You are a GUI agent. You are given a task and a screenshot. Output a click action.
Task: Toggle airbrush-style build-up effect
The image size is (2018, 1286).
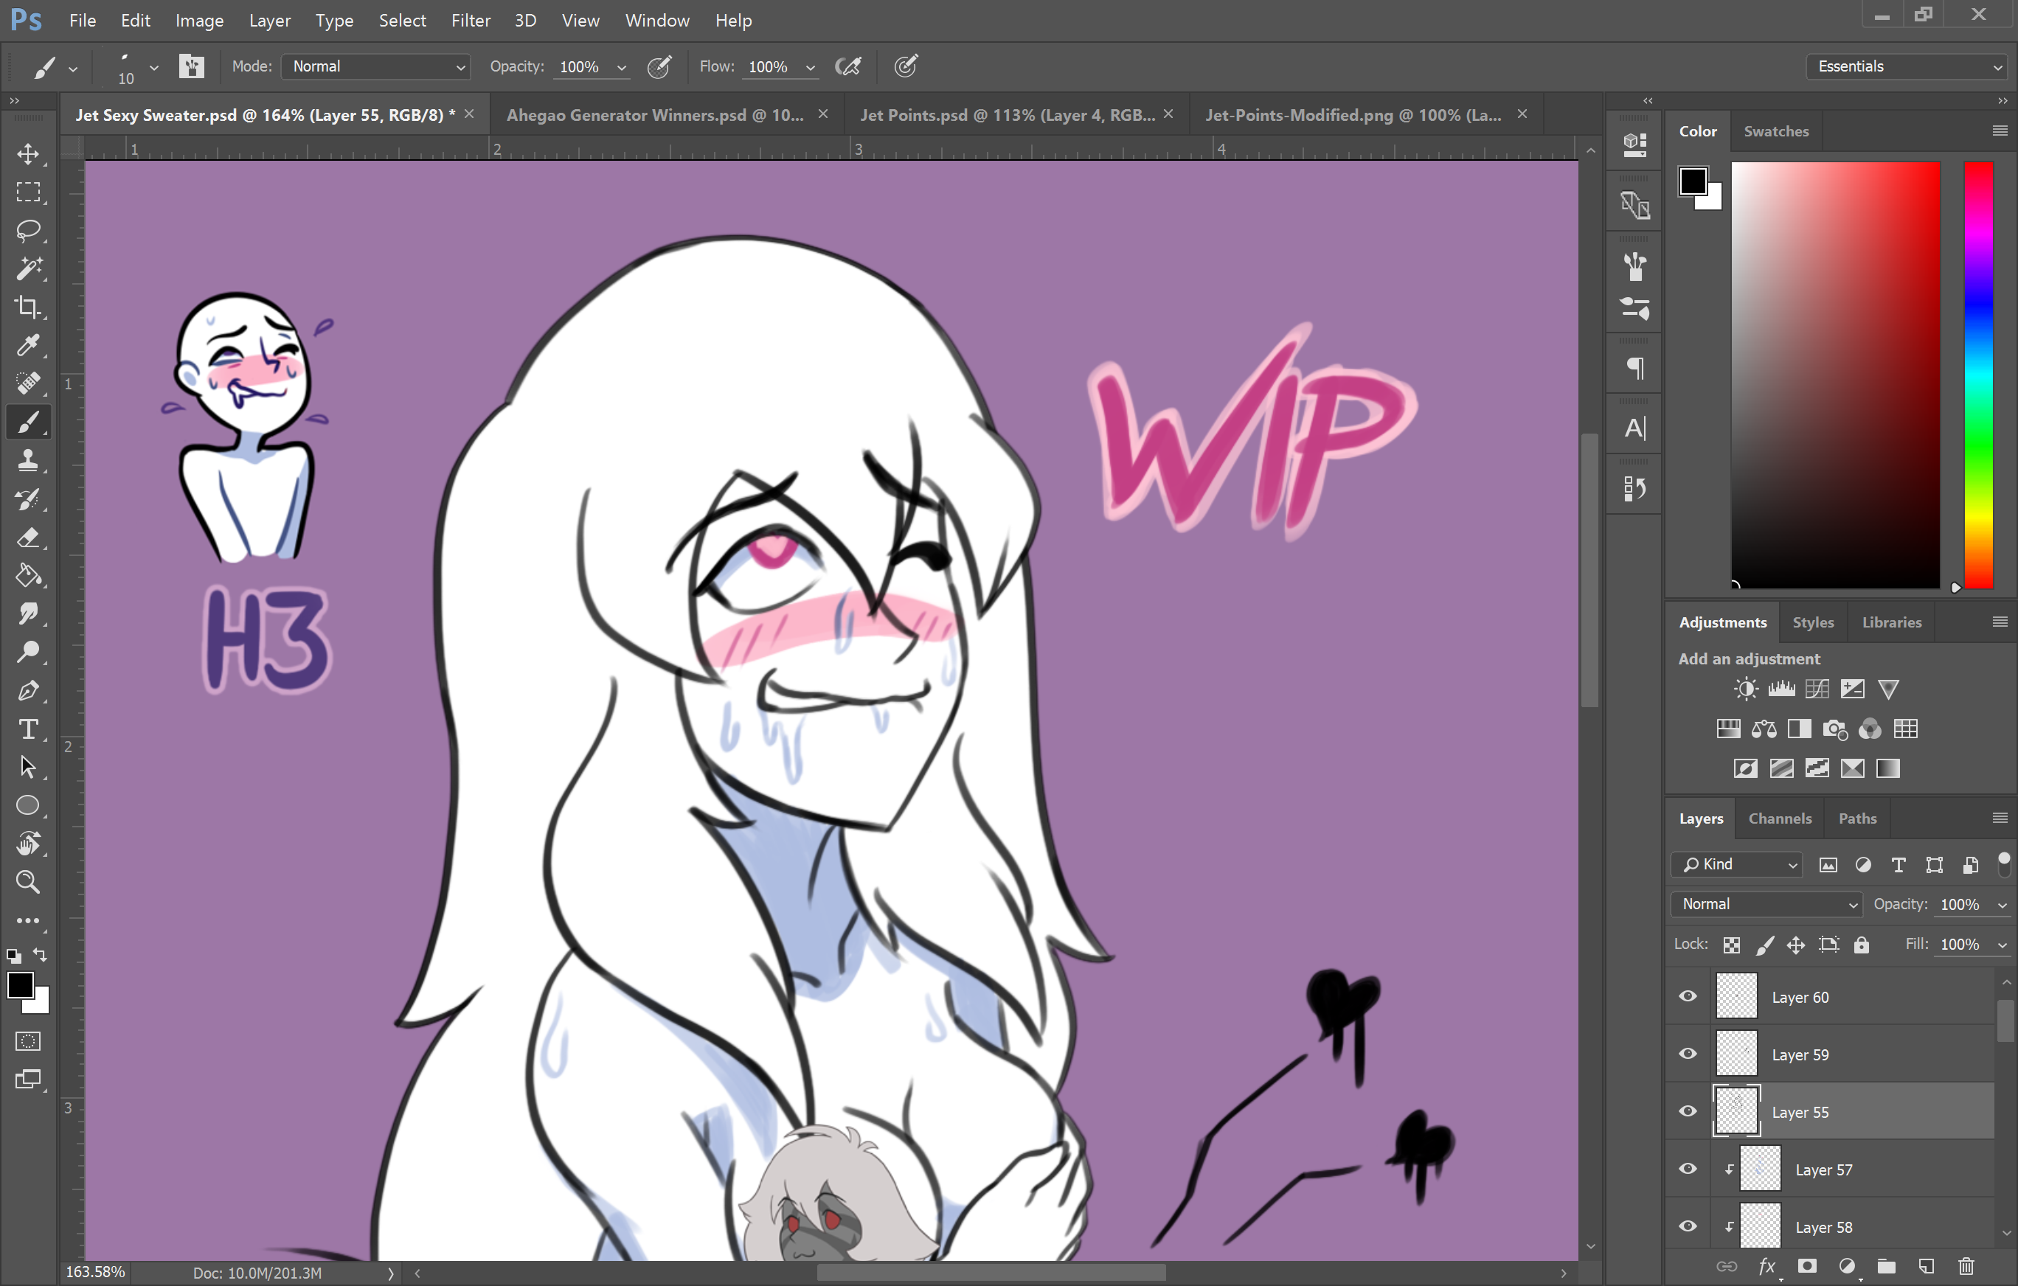click(848, 66)
